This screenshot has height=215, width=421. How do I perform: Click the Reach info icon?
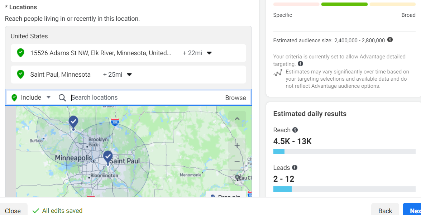tap(295, 130)
